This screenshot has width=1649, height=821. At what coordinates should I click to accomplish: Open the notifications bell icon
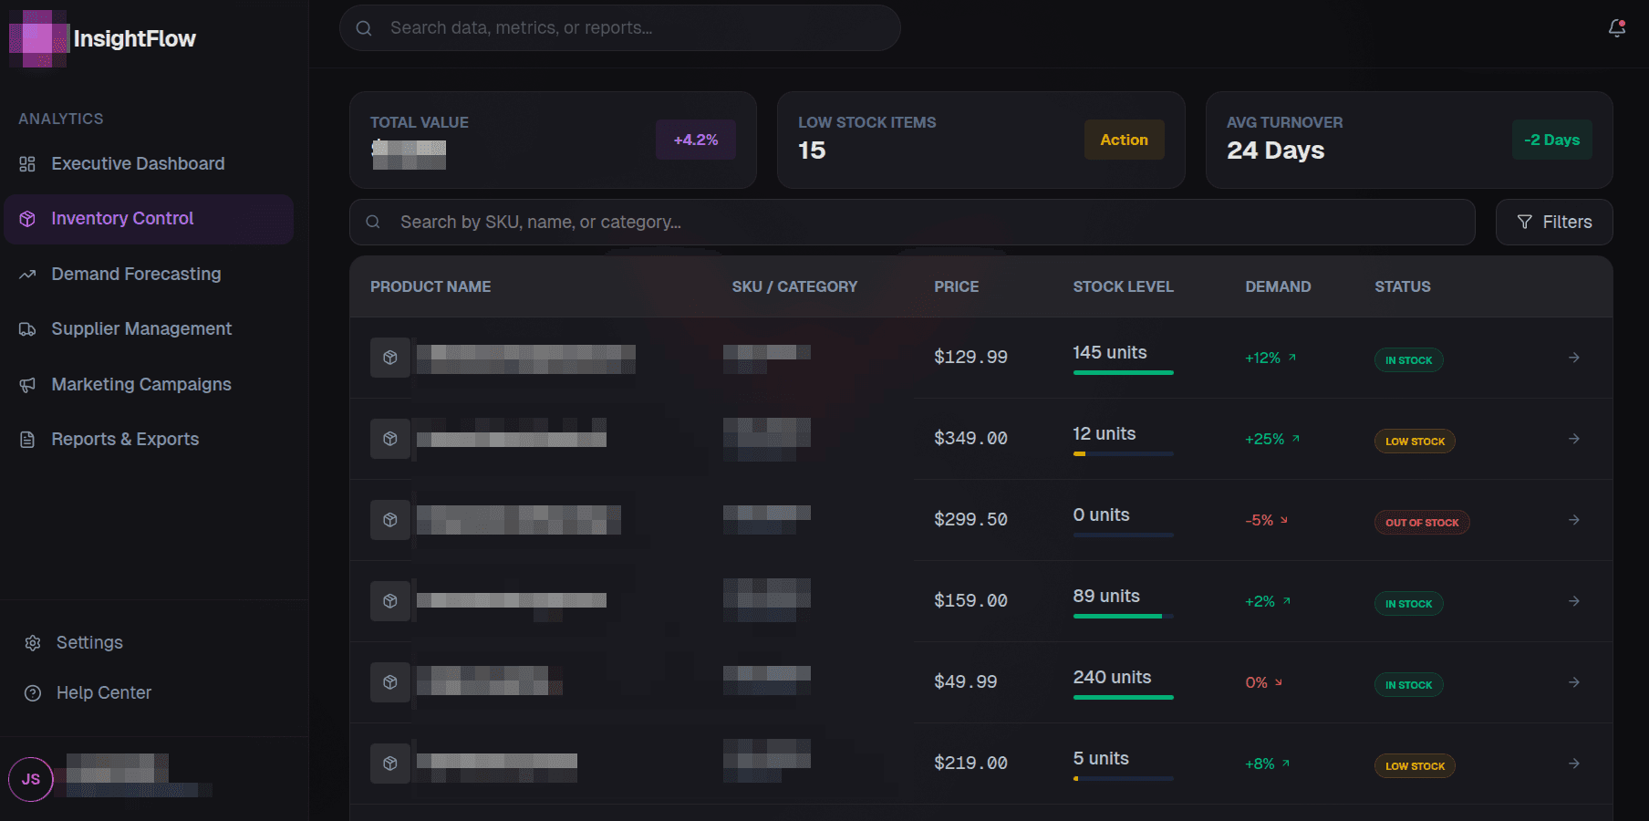coord(1615,28)
